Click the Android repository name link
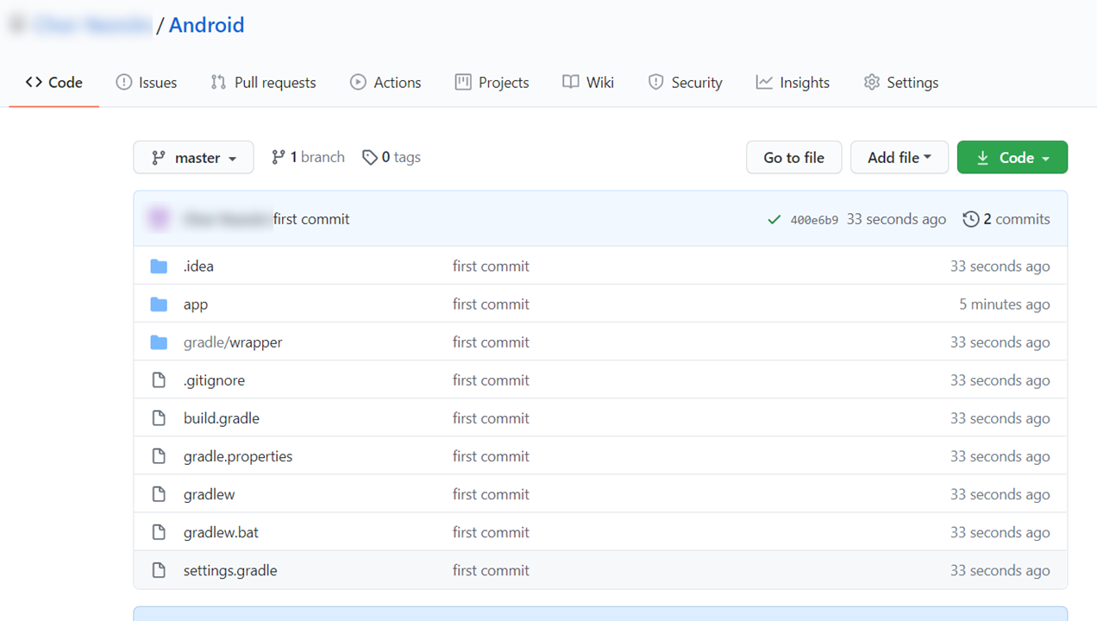1097x621 pixels. (x=207, y=25)
